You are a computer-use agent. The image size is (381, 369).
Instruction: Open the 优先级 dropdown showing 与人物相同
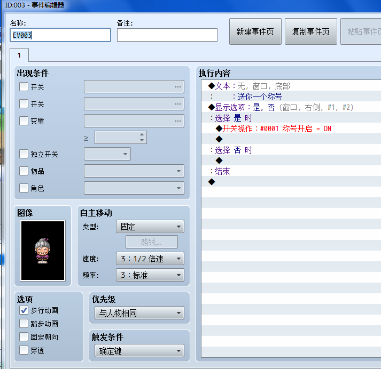[139, 313]
